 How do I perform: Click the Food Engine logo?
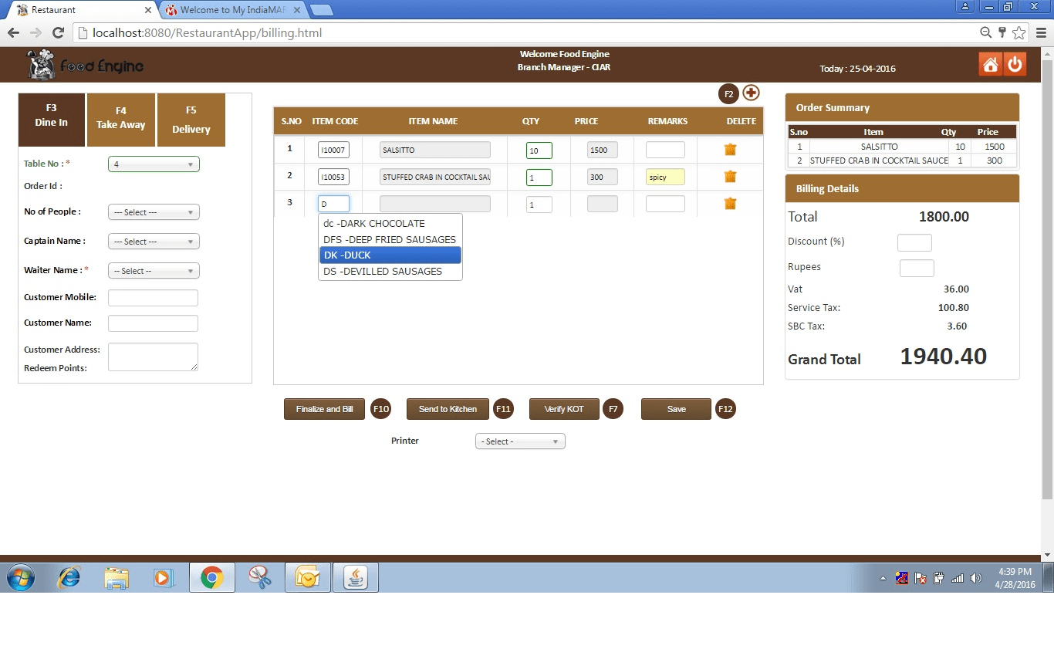(x=83, y=64)
